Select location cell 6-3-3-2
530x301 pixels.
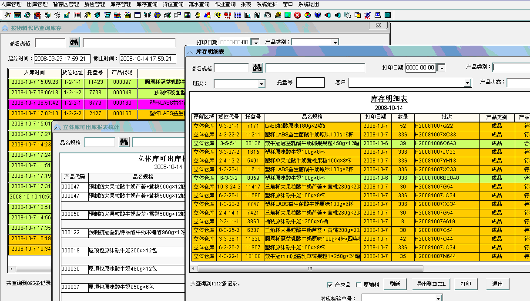click(x=228, y=178)
